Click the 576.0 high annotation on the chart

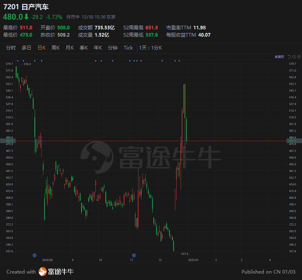(x=27, y=64)
